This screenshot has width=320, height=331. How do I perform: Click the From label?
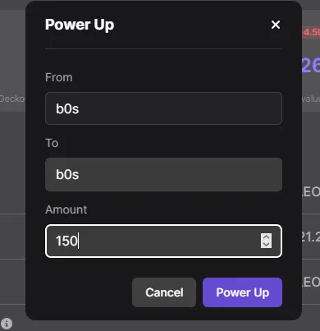coord(59,77)
